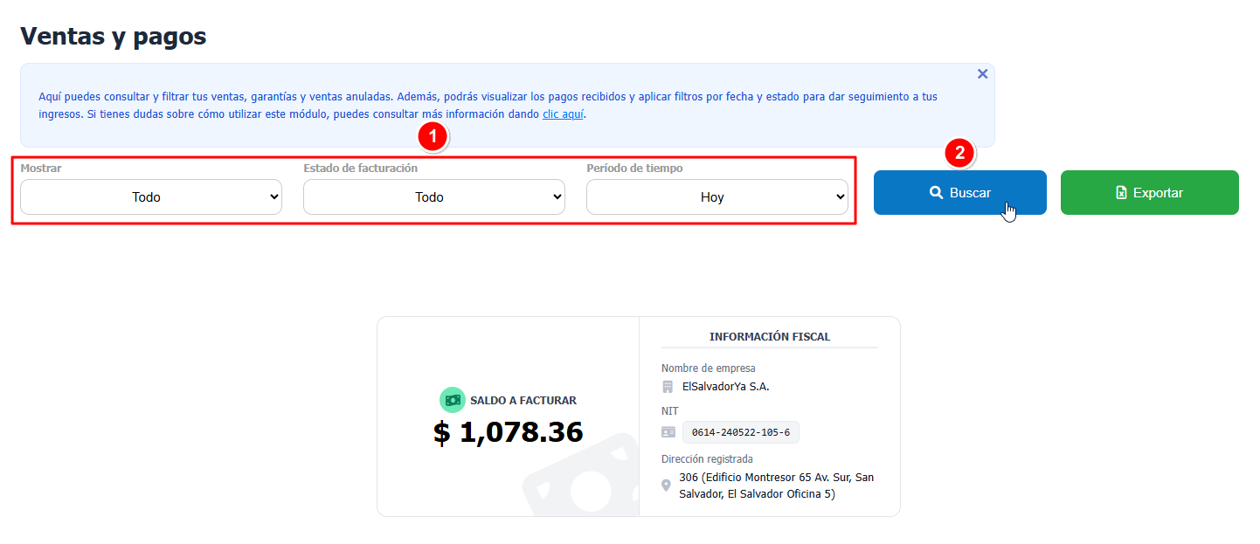Image resolution: width=1260 pixels, height=544 pixels.
Task: Click the spreadsheet icon in Exportar
Action: (x=1121, y=193)
